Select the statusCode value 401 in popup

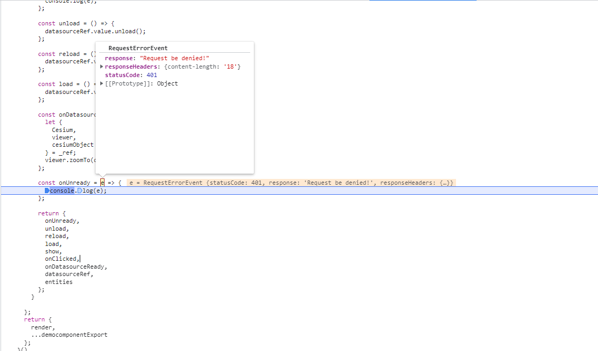(152, 75)
